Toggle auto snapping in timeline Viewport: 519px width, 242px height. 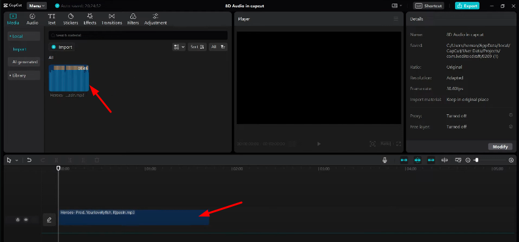[417, 160]
